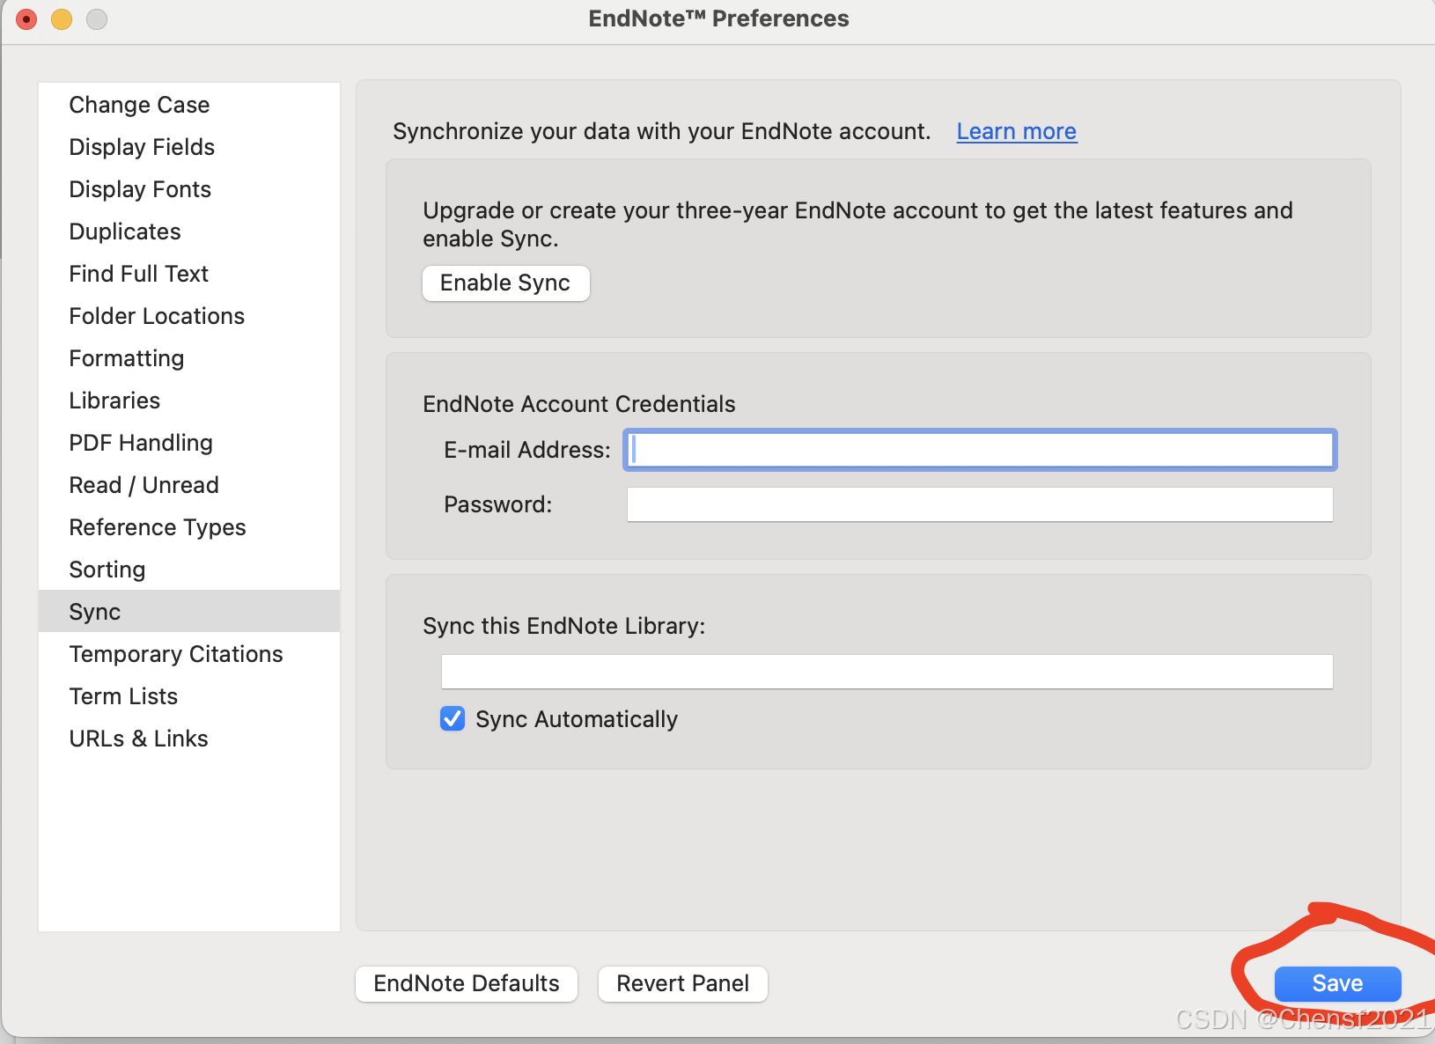Click the Enable Sync button
Viewport: 1435px width, 1044px height.
(x=505, y=283)
